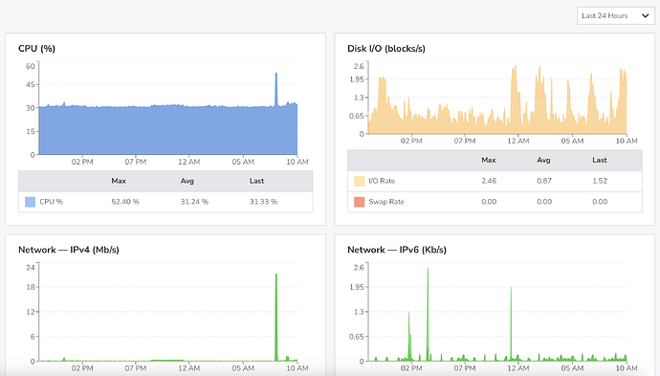
Task: Click the Last column header in CPU table
Action: pos(256,181)
